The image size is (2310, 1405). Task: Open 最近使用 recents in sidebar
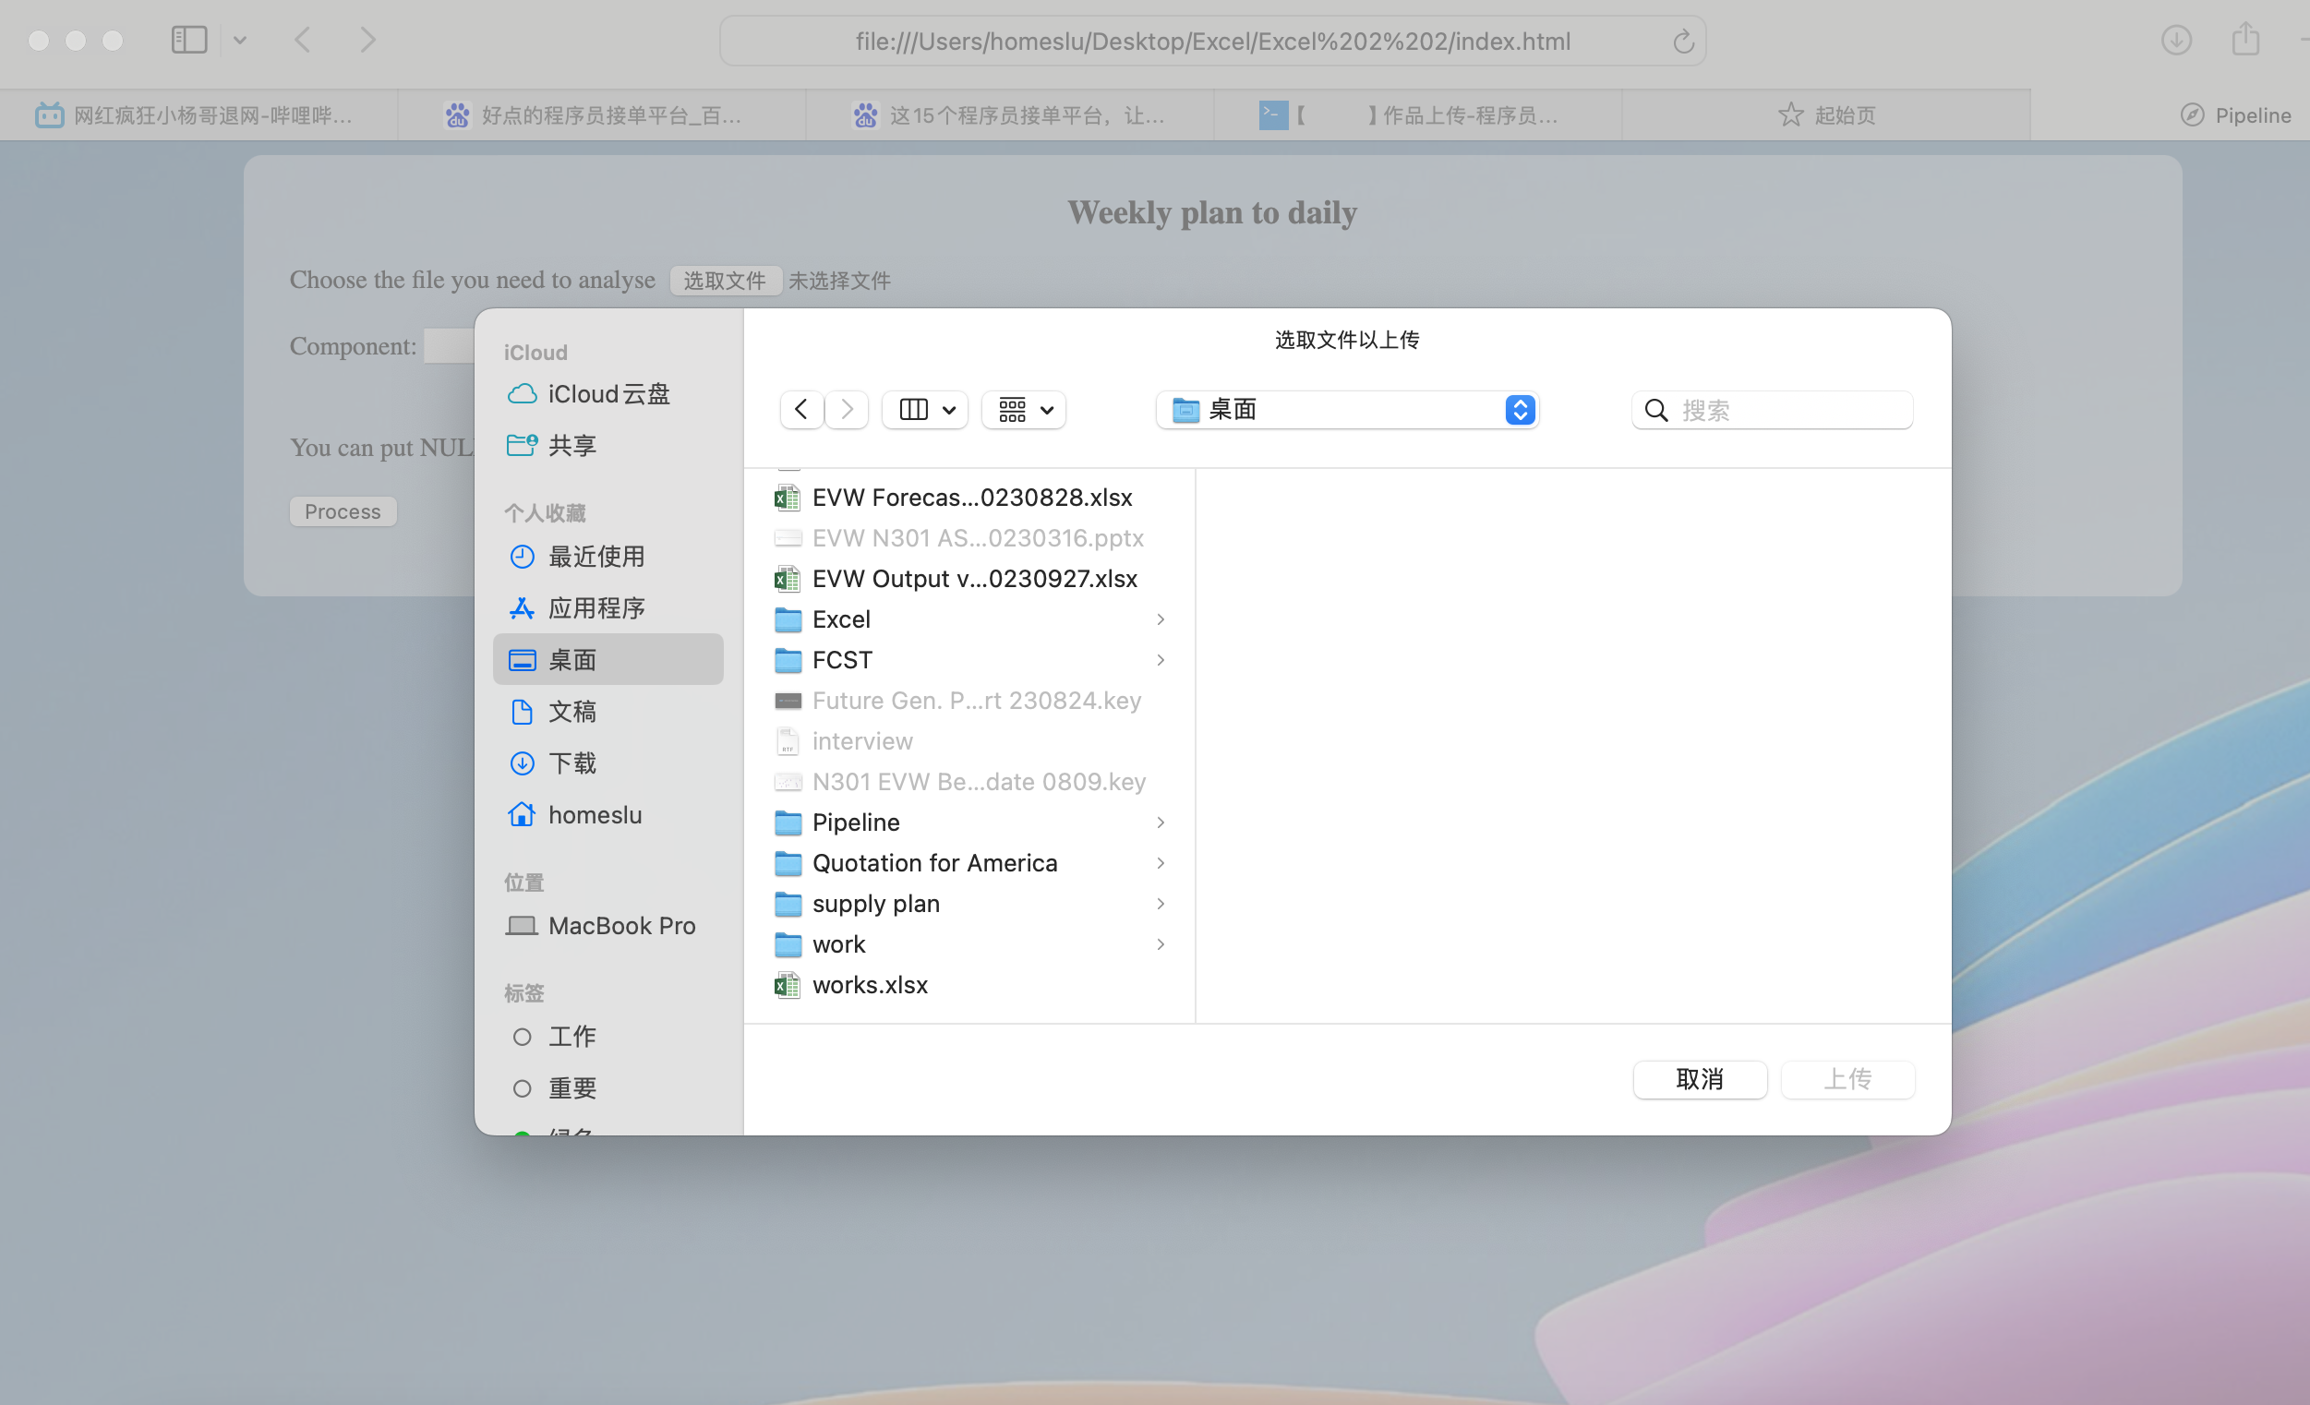tap(608, 557)
